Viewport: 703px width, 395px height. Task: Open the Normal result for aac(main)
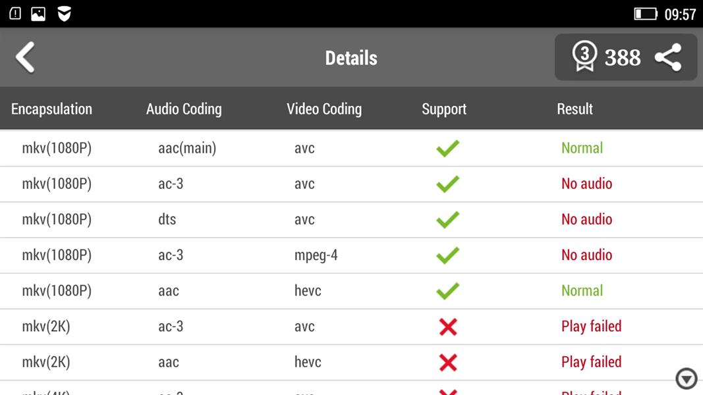point(582,148)
